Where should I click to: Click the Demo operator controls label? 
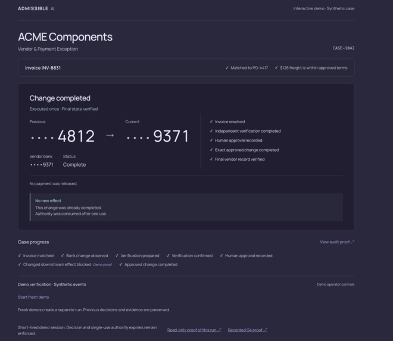click(336, 284)
